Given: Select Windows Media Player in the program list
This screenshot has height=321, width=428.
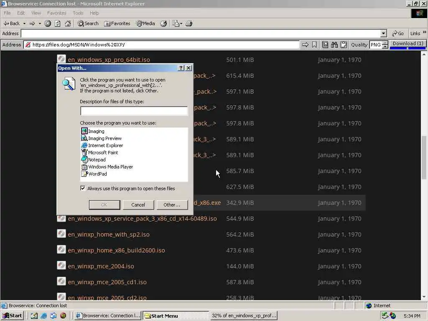Looking at the screenshot, I should pos(107,167).
